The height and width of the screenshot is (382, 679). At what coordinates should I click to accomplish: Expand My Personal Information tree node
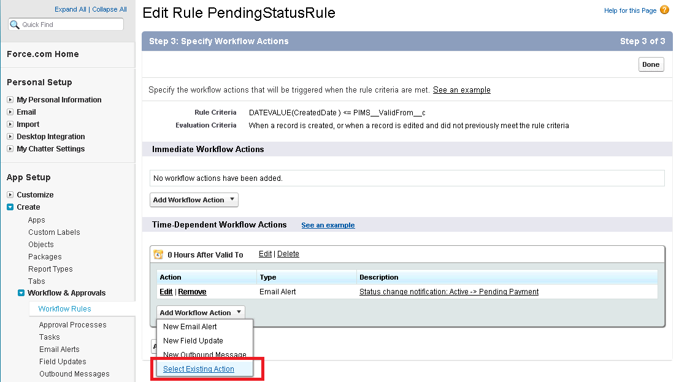pyautogui.click(x=10, y=100)
